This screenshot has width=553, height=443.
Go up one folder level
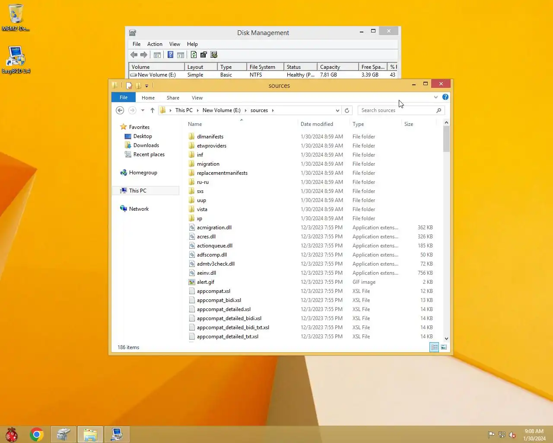[152, 110]
